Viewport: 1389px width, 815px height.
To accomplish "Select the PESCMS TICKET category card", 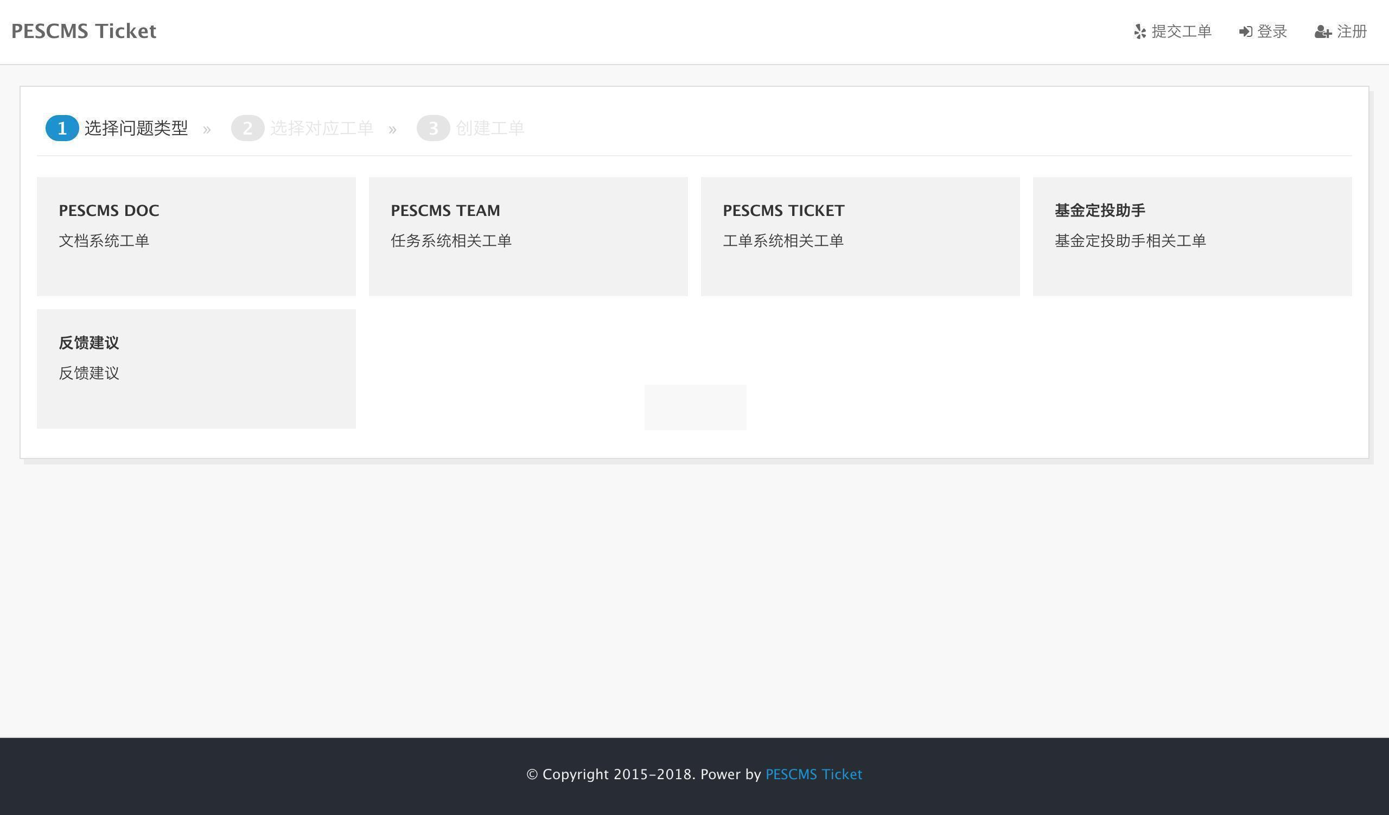I will pos(860,237).
